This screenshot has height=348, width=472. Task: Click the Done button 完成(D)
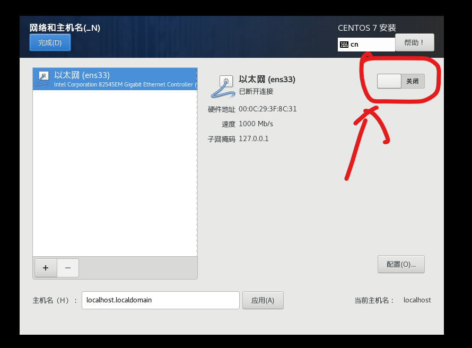50,42
